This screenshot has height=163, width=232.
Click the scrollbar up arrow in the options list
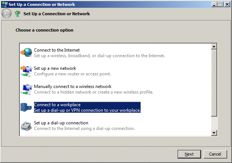214,46
